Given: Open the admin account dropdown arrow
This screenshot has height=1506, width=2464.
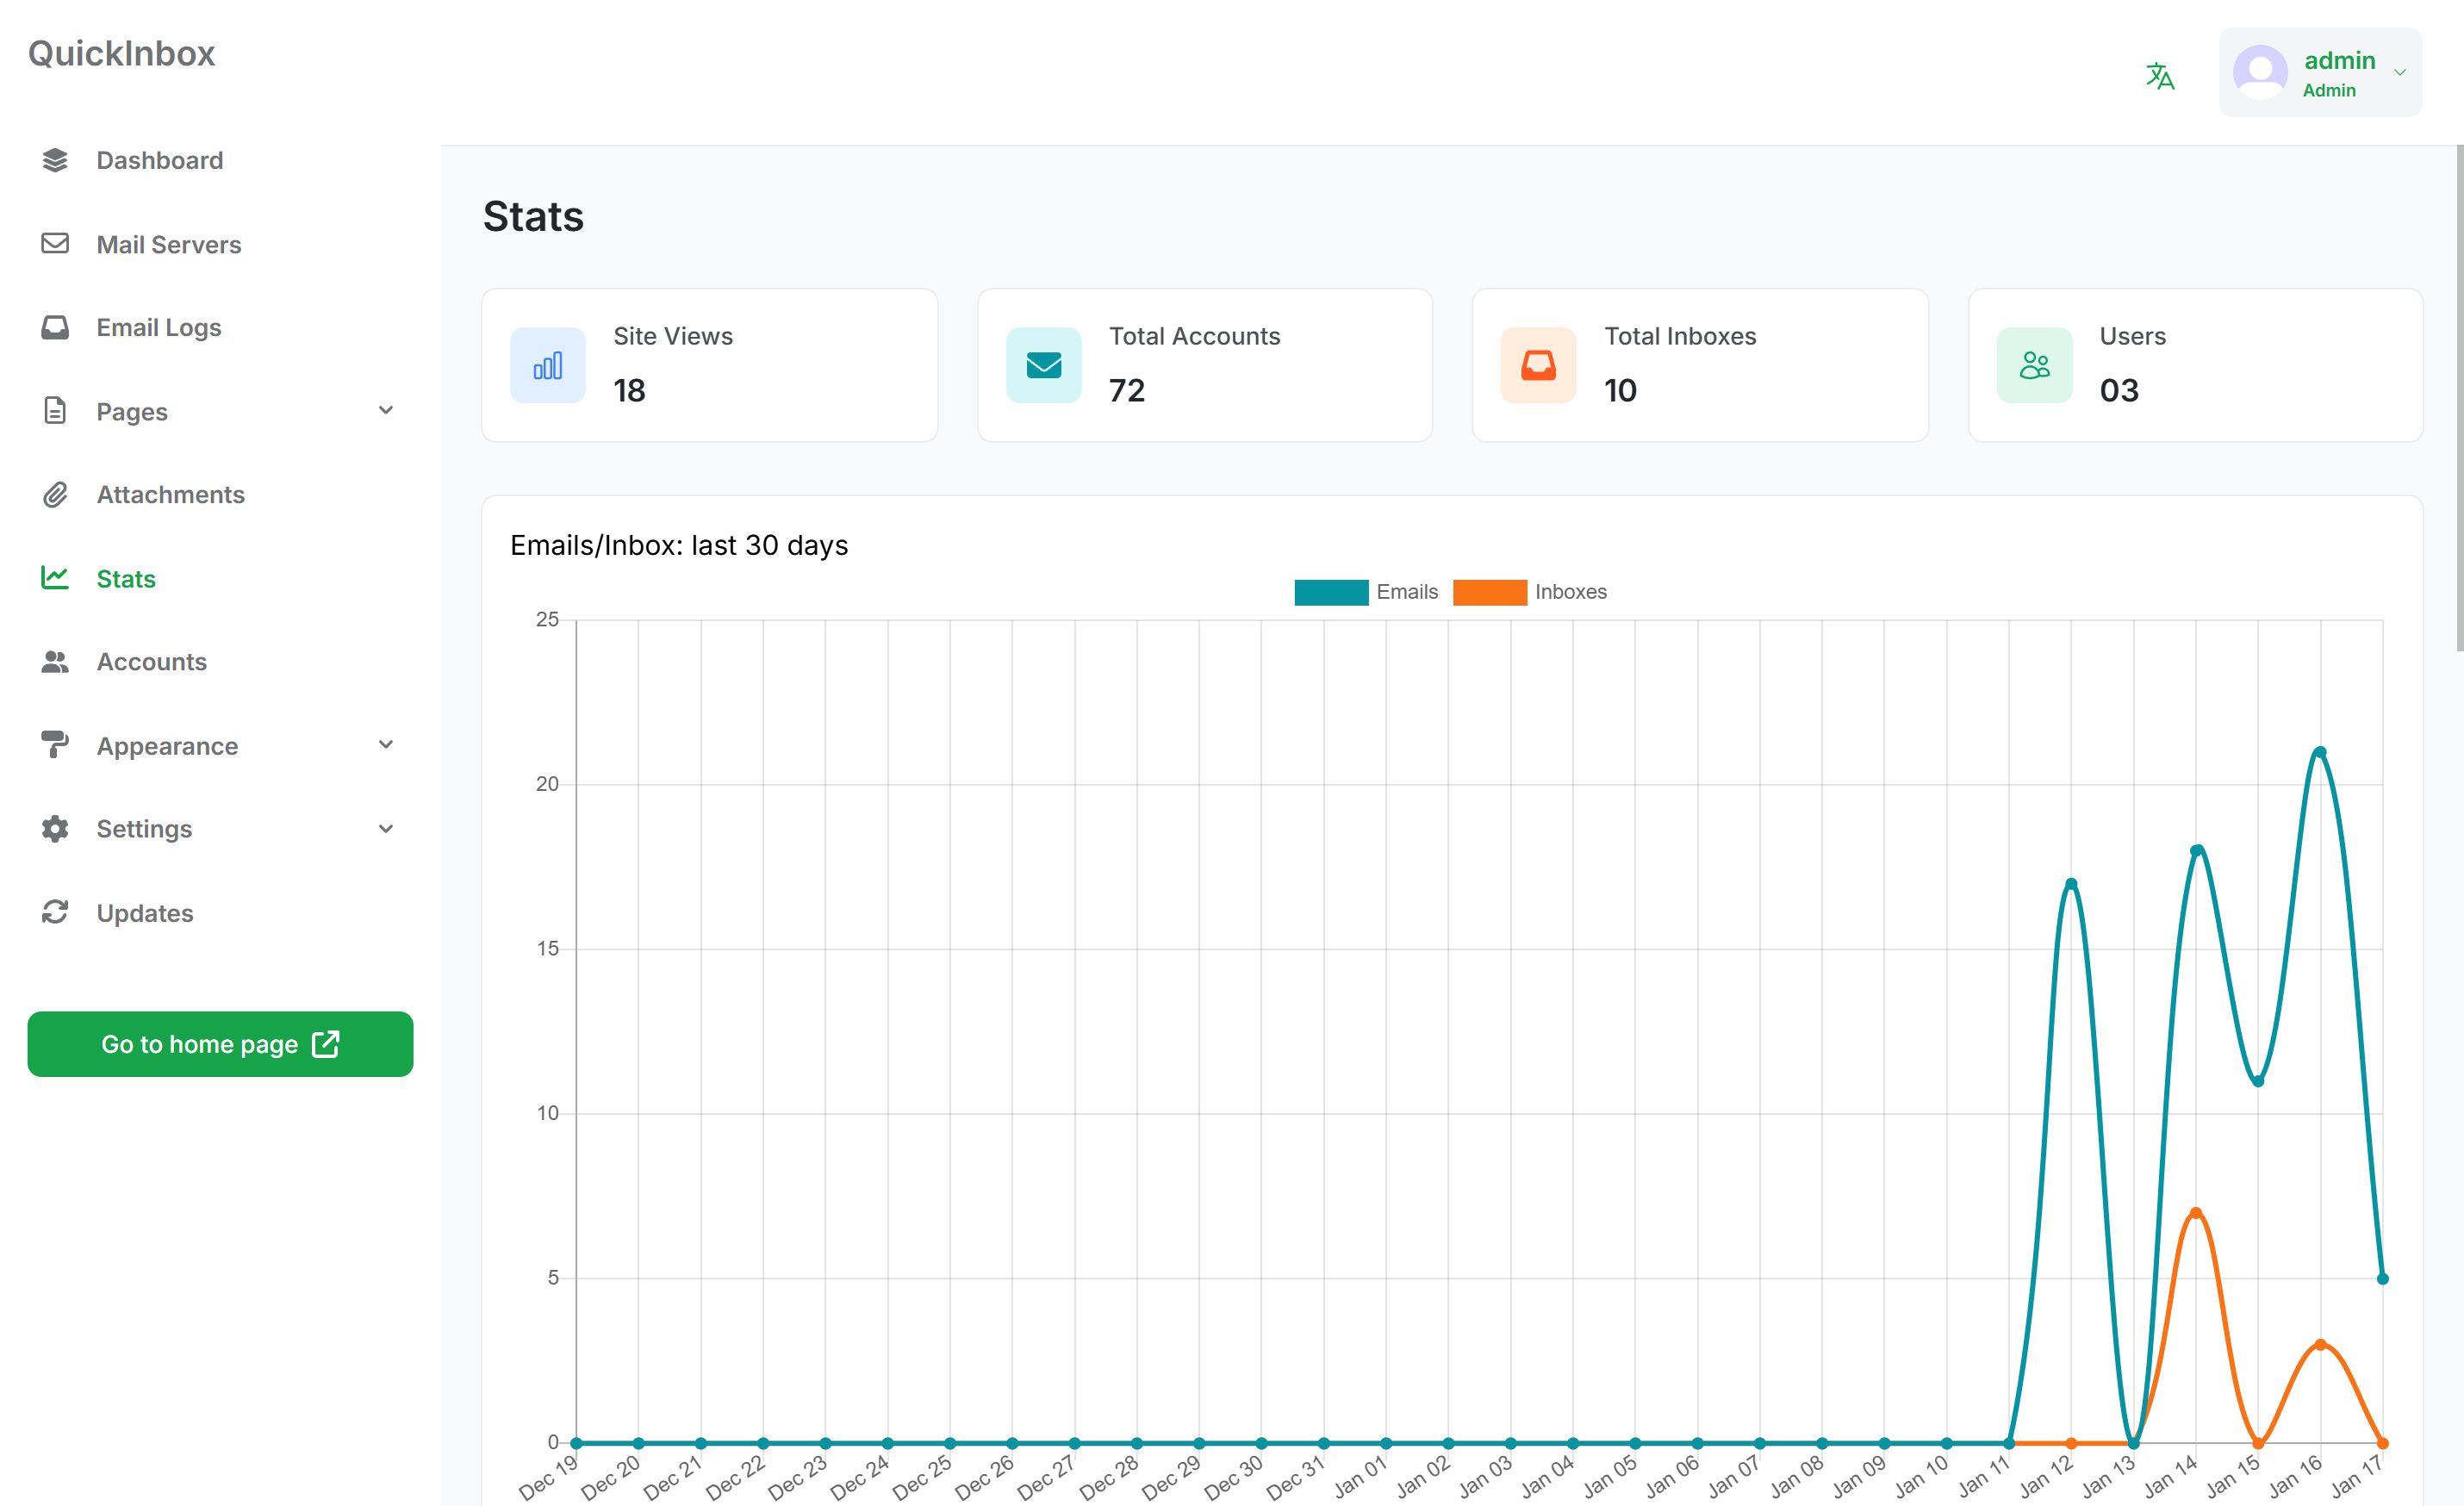Looking at the screenshot, I should click(2399, 73).
